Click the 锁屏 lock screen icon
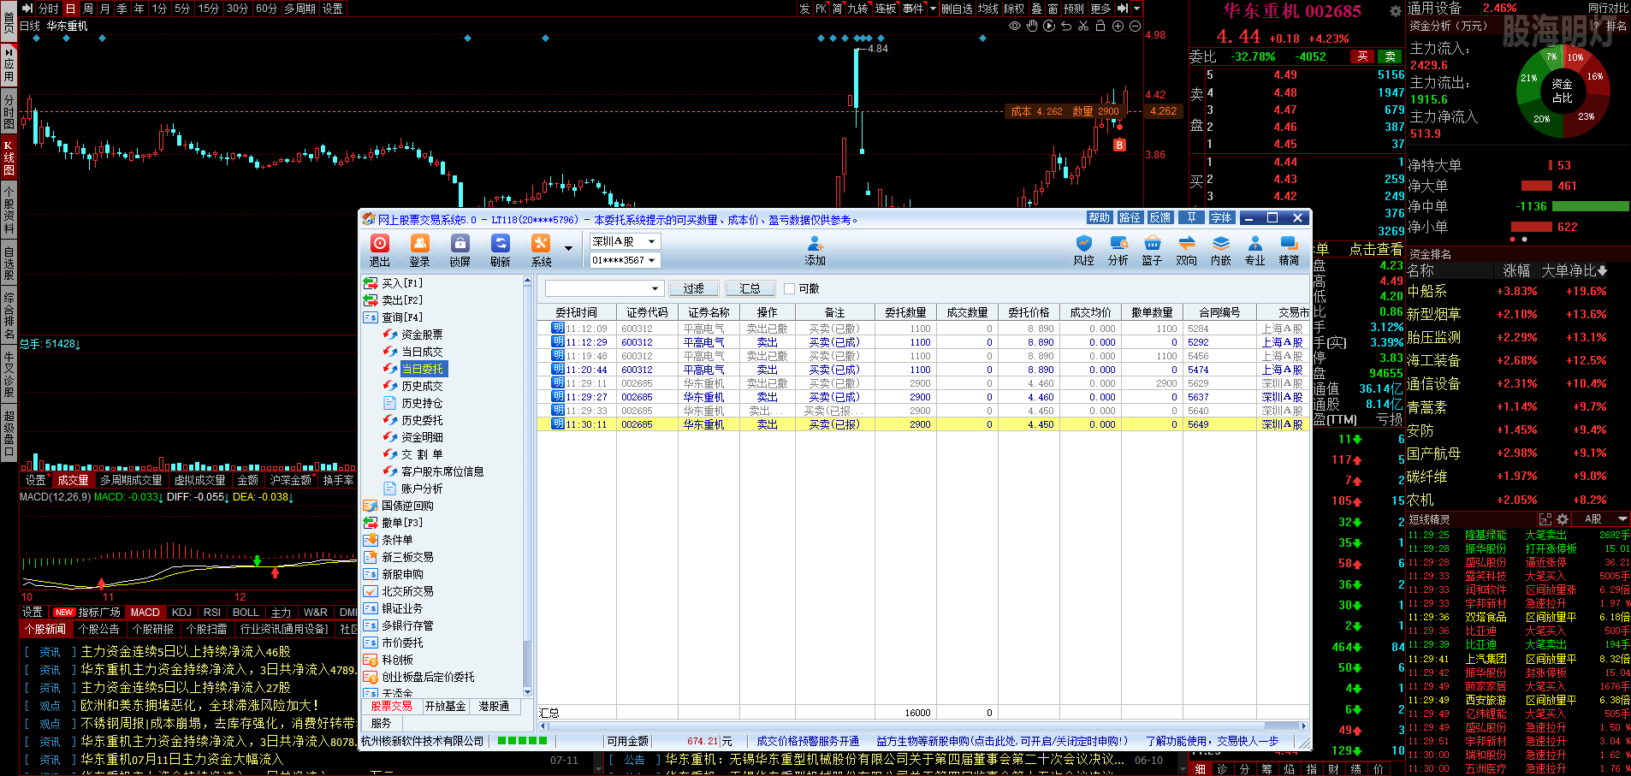1631x776 pixels. 460,250
